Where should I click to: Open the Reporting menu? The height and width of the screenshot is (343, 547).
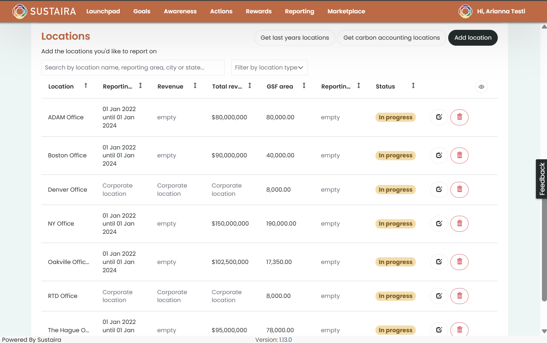(300, 11)
